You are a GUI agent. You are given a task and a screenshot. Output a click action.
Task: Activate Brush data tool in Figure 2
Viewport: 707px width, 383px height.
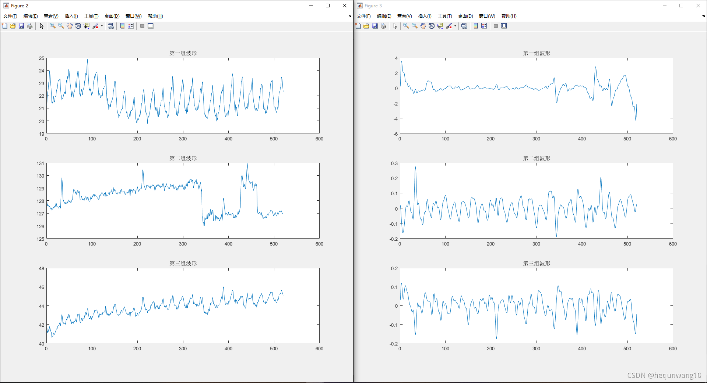(95, 26)
